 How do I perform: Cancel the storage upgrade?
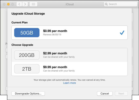tap(105, 93)
